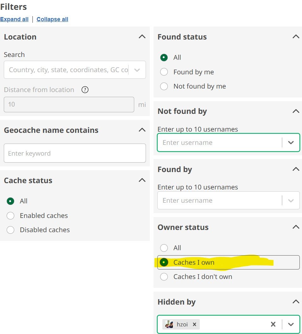This screenshot has width=302, height=334.
Task: Clear all Hidden by entries
Action: click(273, 324)
